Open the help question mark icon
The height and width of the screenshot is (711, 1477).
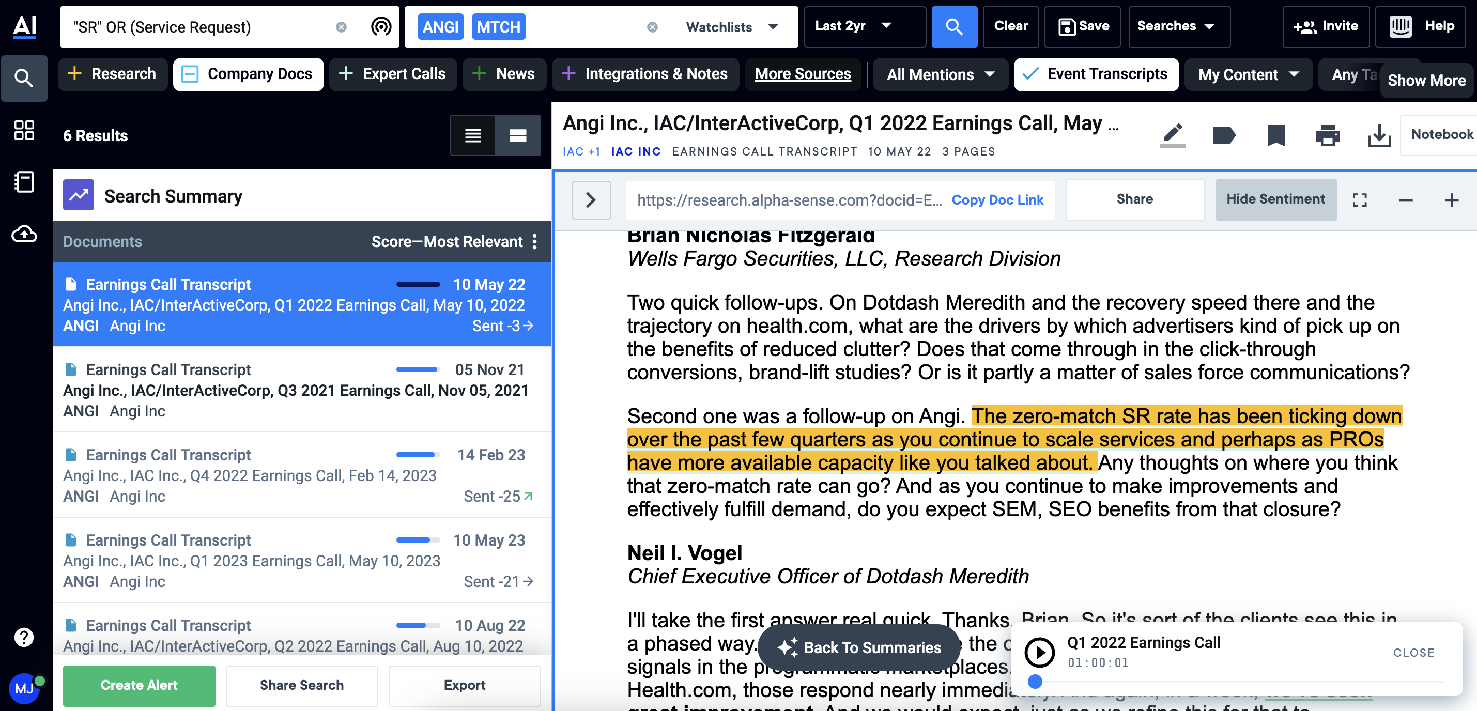[x=24, y=637]
